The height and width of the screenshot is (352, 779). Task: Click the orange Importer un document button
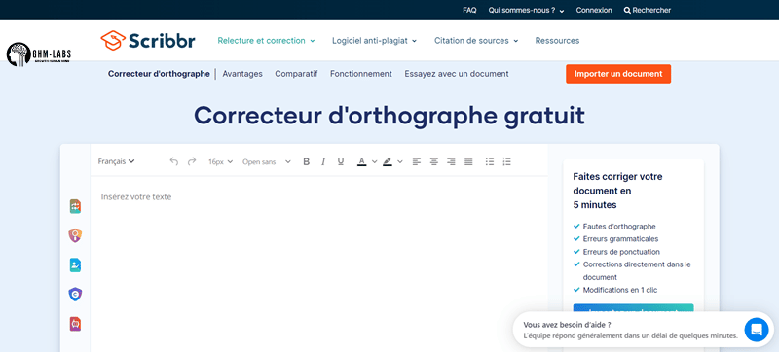coord(618,74)
